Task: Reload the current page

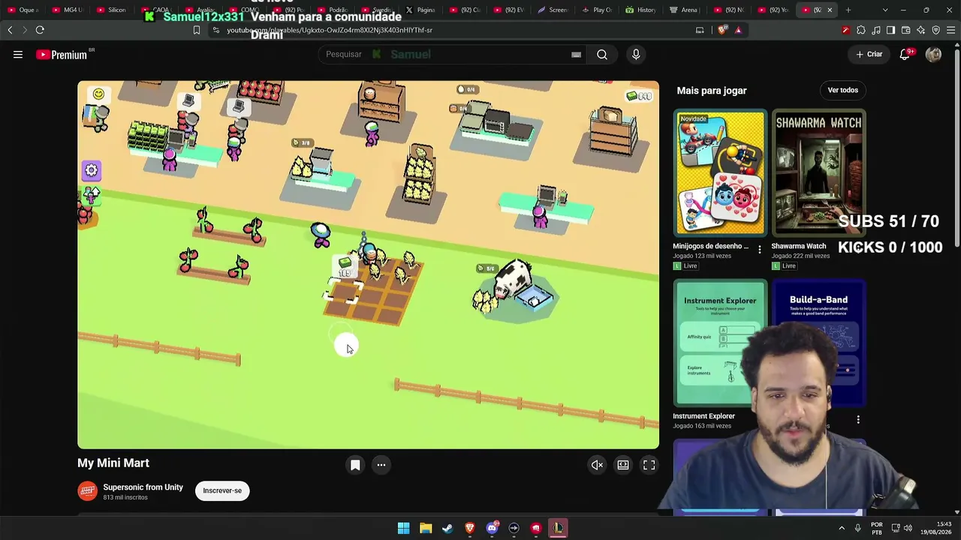Action: coord(40,30)
